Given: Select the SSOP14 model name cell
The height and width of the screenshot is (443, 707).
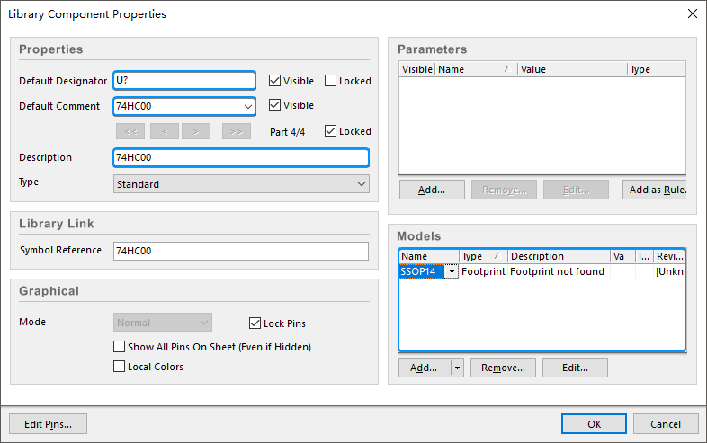Looking at the screenshot, I should pyautogui.click(x=422, y=271).
